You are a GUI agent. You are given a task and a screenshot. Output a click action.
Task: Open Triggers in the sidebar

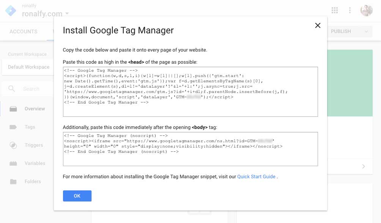33,145
